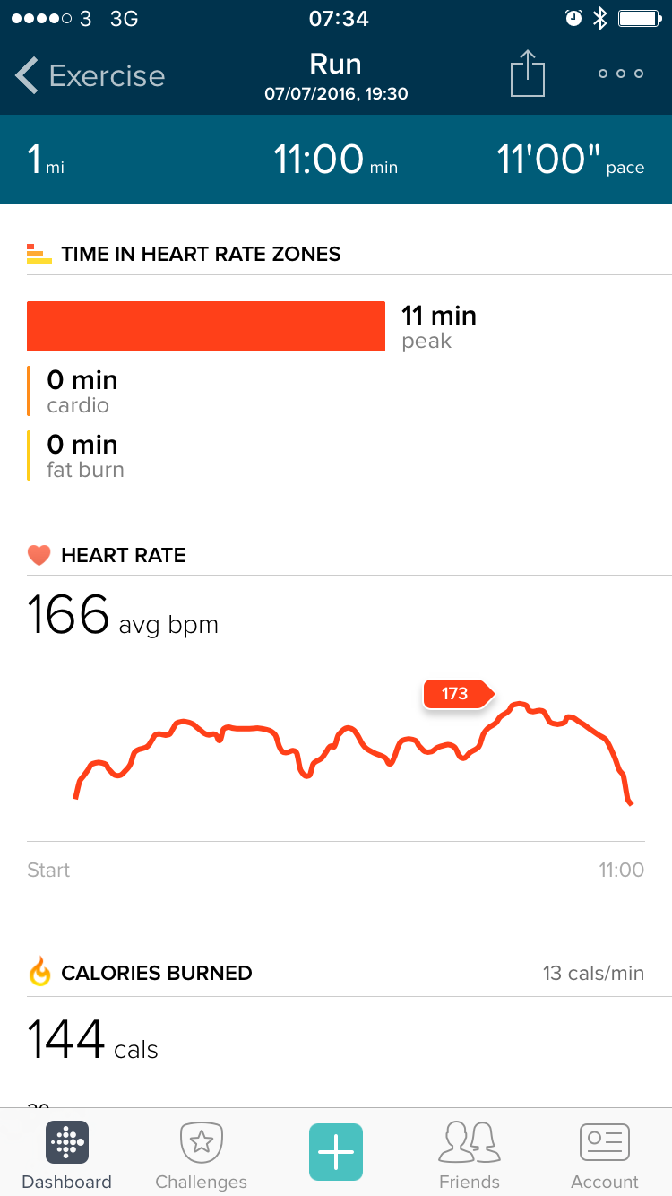Tap the Run title in header

(335, 65)
